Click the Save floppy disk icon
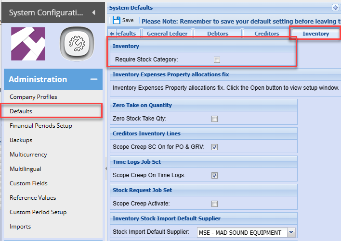The image size is (341, 241). point(117,20)
